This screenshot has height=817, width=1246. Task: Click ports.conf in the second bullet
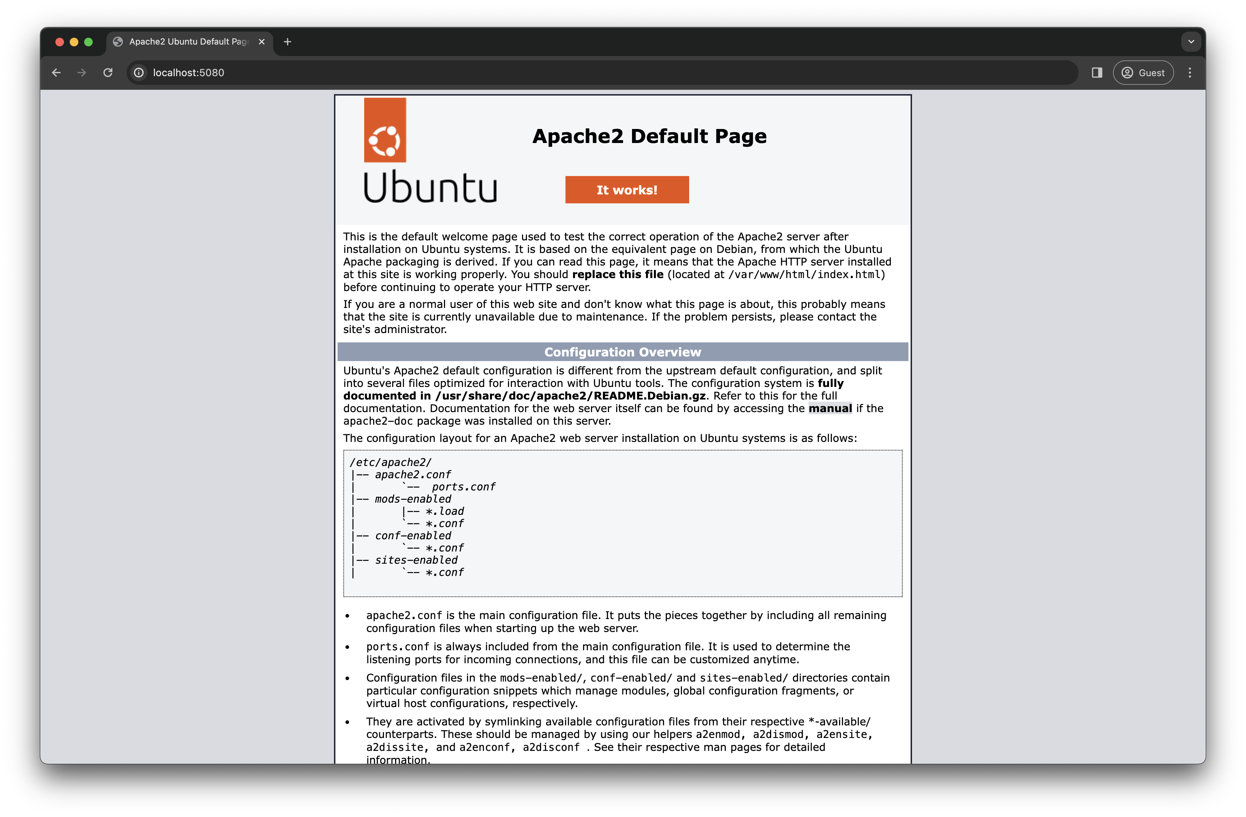point(398,647)
